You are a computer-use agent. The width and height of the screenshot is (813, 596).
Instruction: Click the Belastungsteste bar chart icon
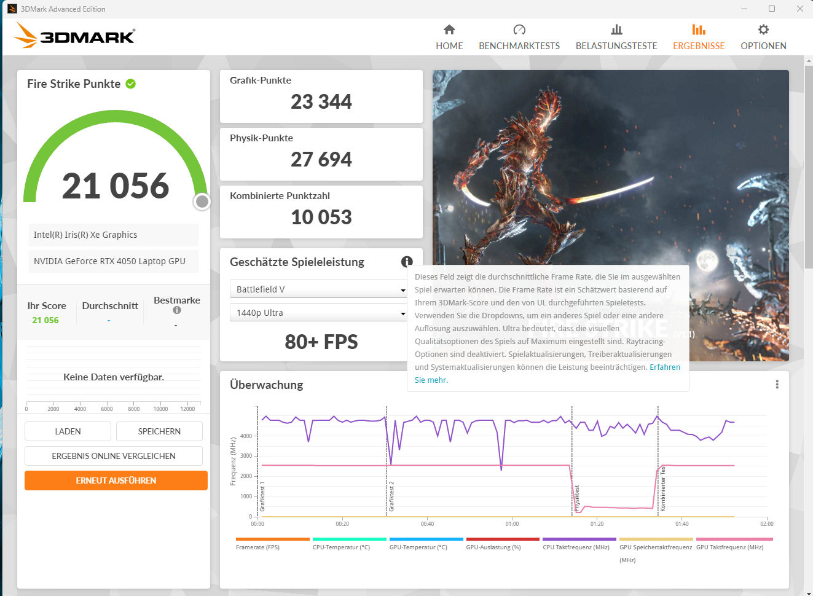[616, 29]
